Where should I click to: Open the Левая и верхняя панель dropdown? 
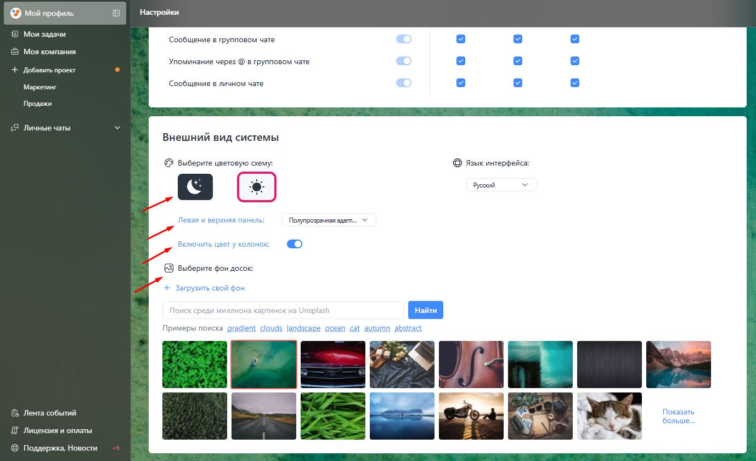tap(329, 220)
